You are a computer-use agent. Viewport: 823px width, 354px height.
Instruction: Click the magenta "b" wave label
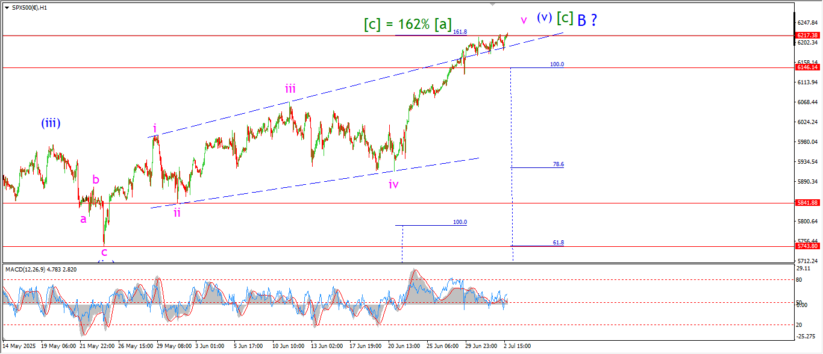(x=96, y=179)
